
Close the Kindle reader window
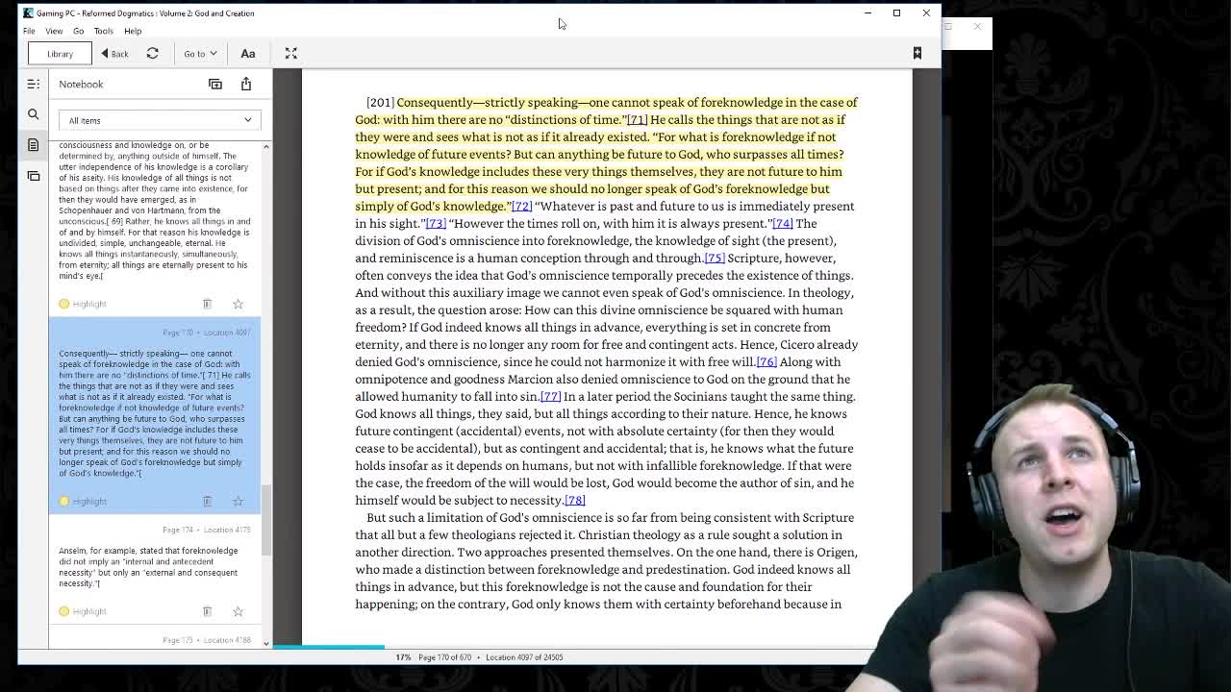coord(926,13)
